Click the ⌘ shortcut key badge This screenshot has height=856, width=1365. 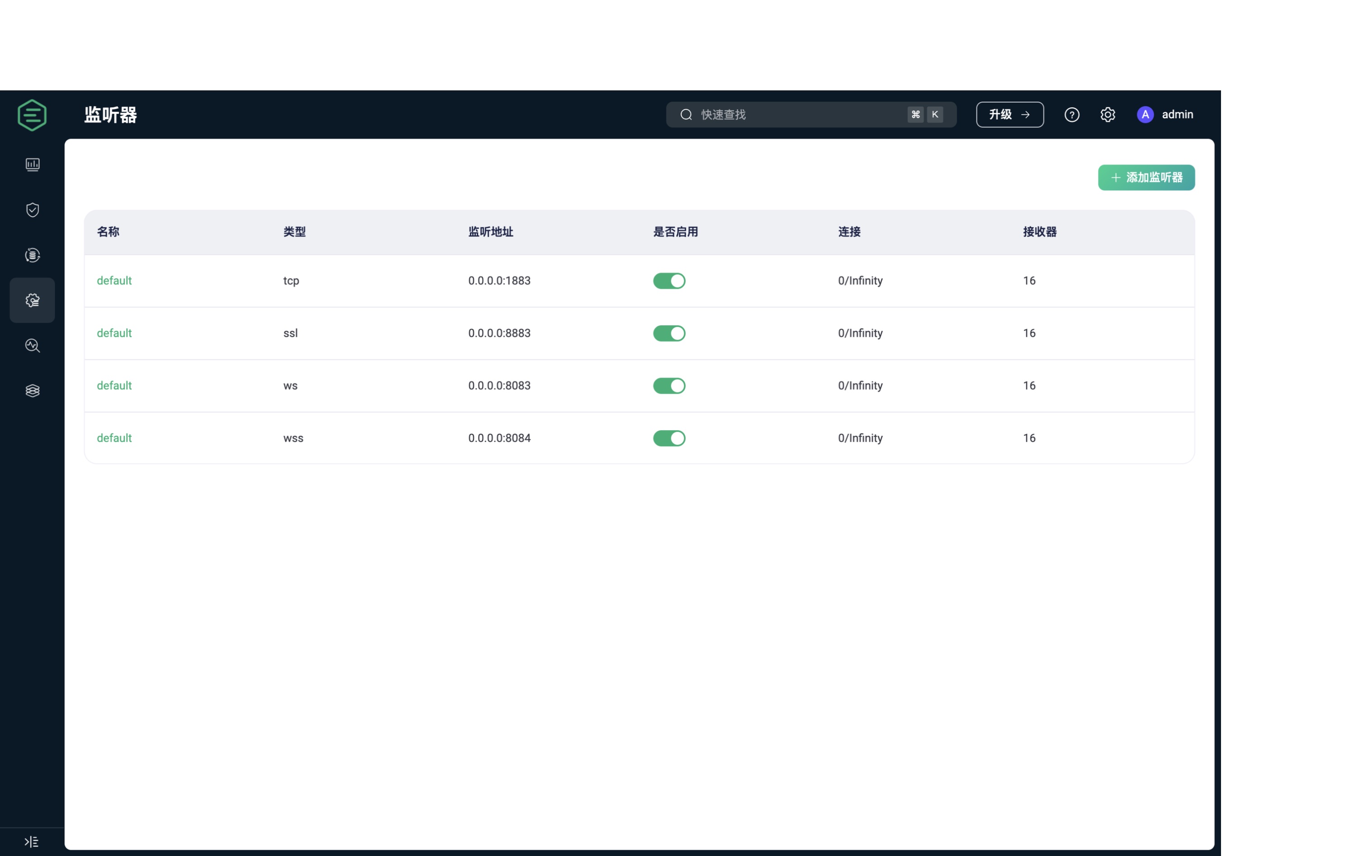(915, 115)
